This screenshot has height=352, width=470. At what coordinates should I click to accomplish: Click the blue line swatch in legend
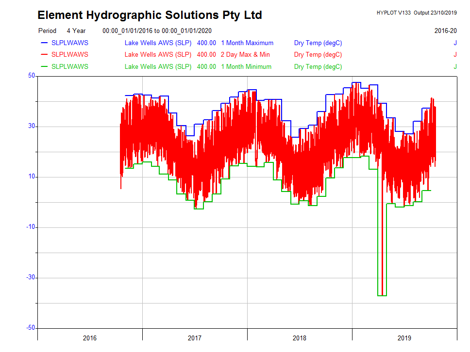(x=44, y=43)
